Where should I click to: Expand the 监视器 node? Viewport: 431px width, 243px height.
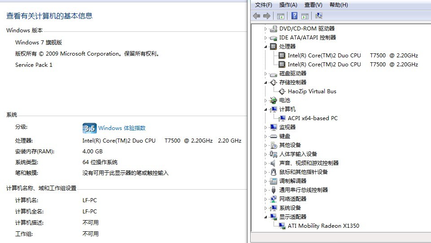pos(266,127)
